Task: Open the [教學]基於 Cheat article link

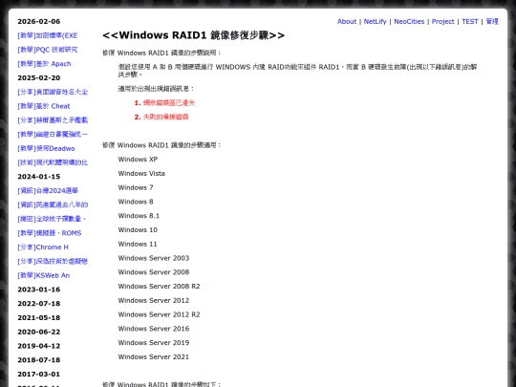Action: point(44,106)
